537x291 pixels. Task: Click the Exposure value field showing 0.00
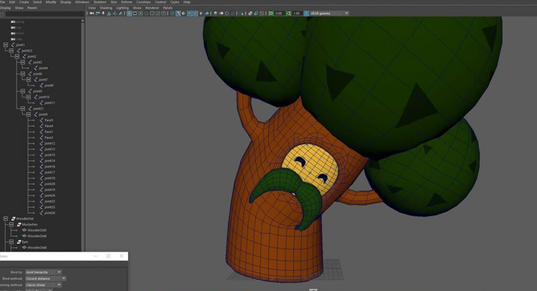[x=279, y=13]
